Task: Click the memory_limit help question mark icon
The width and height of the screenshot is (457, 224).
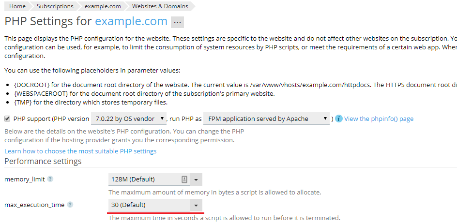Action: click(x=50, y=179)
